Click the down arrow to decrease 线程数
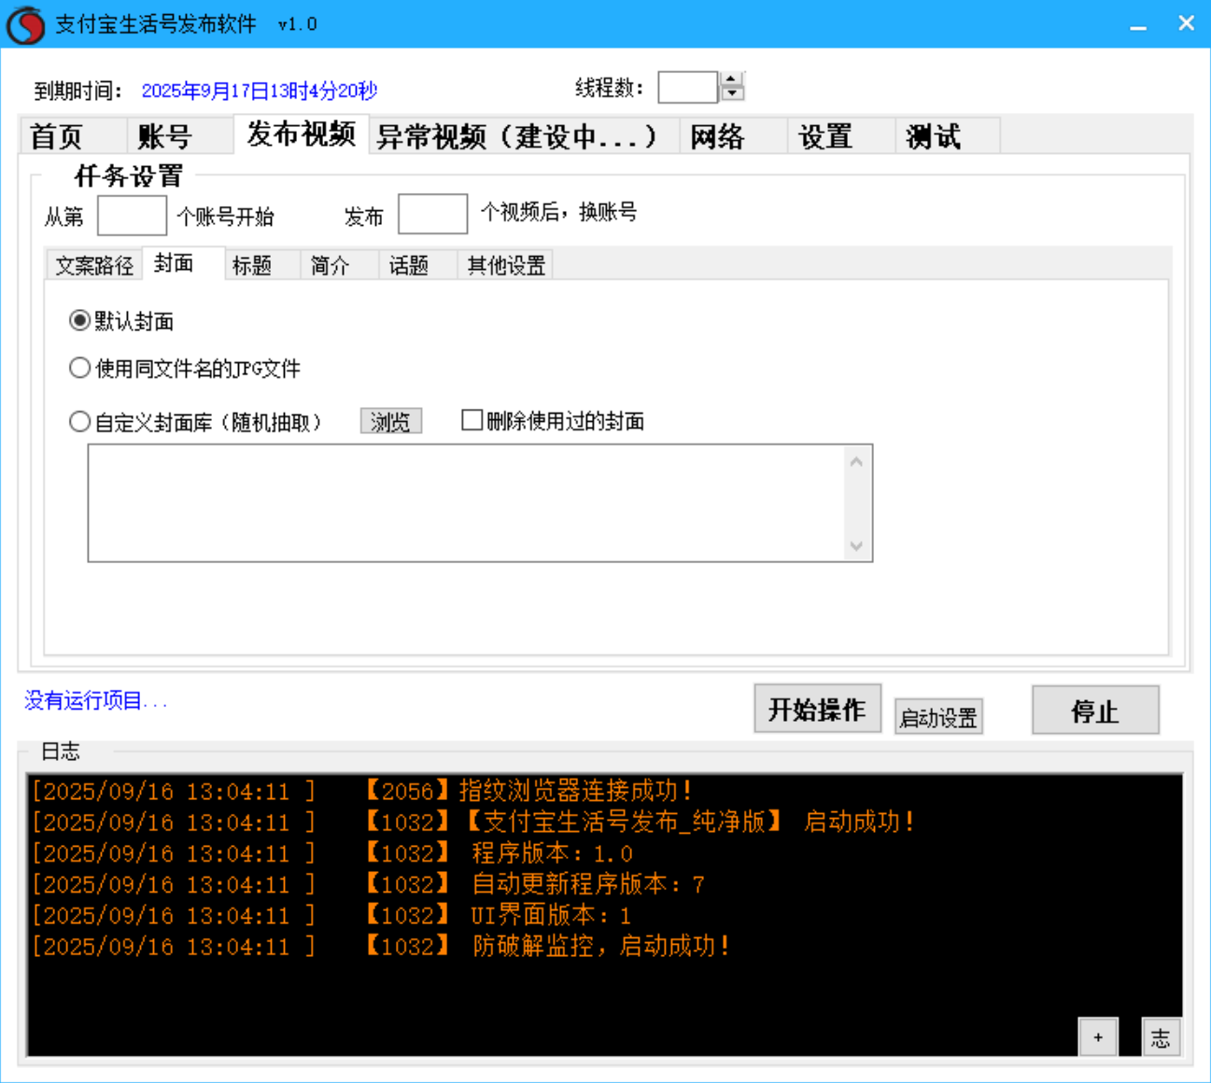The image size is (1211, 1083). [x=730, y=93]
